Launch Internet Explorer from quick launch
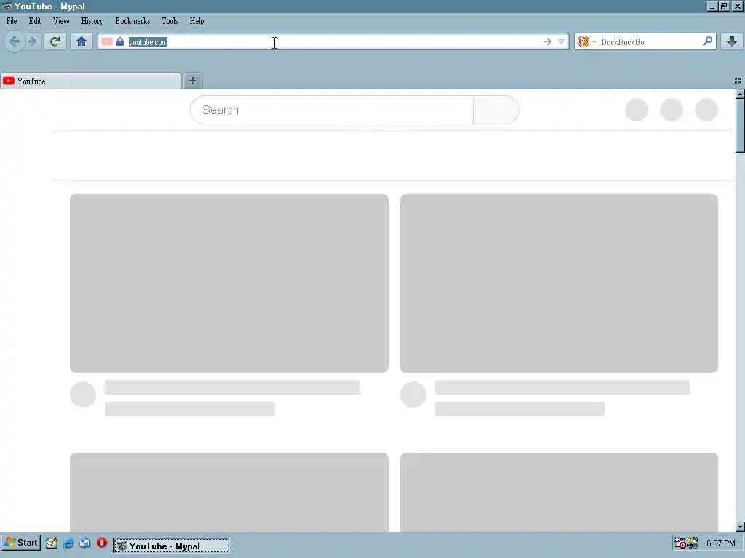Viewport: 745px width, 558px height. (x=68, y=543)
